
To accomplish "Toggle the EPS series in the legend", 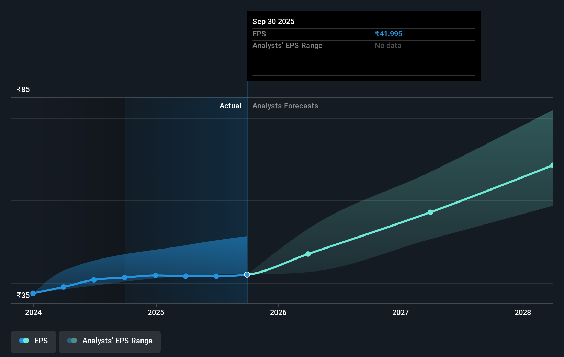I will (x=33, y=341).
